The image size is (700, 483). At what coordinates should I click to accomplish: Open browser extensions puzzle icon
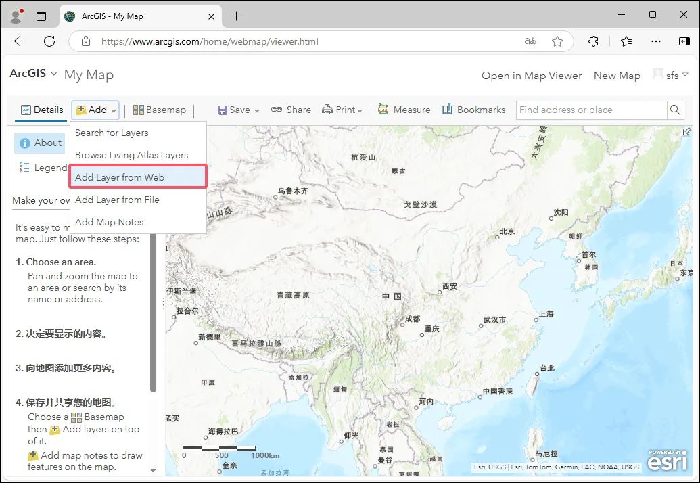(593, 41)
